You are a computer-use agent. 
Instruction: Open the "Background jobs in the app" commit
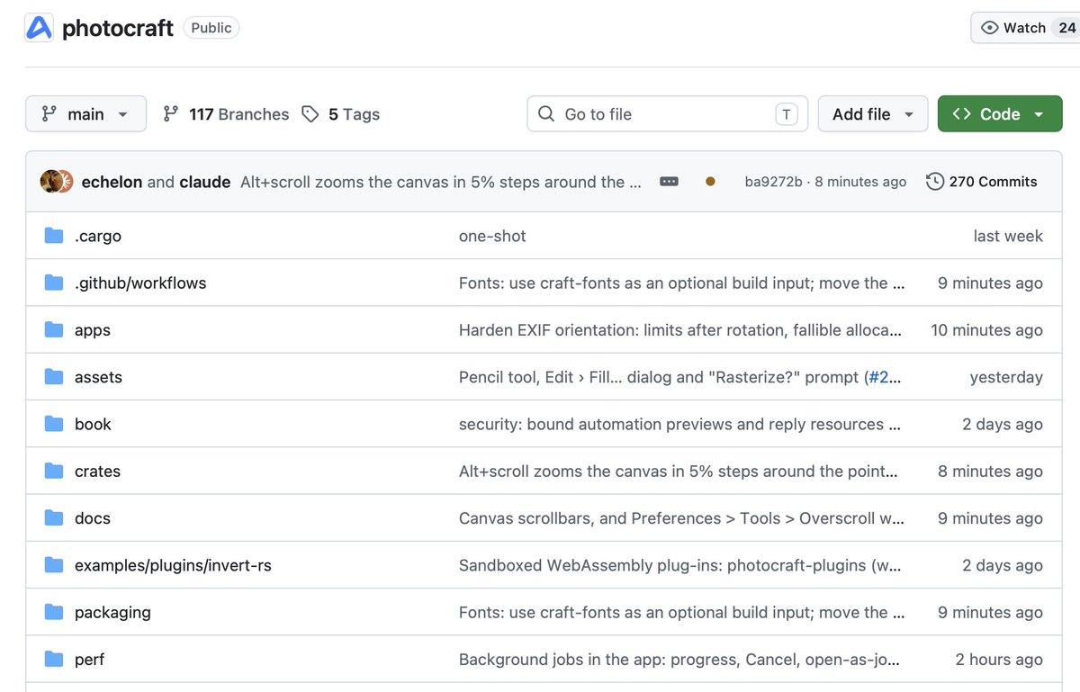[679, 660]
